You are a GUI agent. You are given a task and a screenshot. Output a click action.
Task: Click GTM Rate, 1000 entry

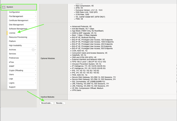coord(82,15)
